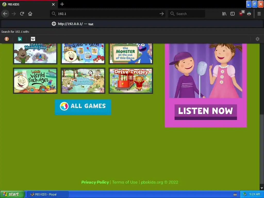
Task: Go back to the previous page
Action: [x=5, y=14]
